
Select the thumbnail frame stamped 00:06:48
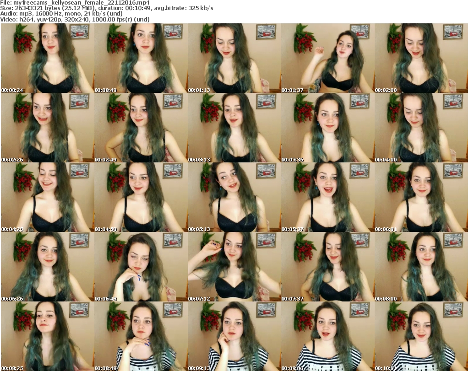tap(141, 267)
